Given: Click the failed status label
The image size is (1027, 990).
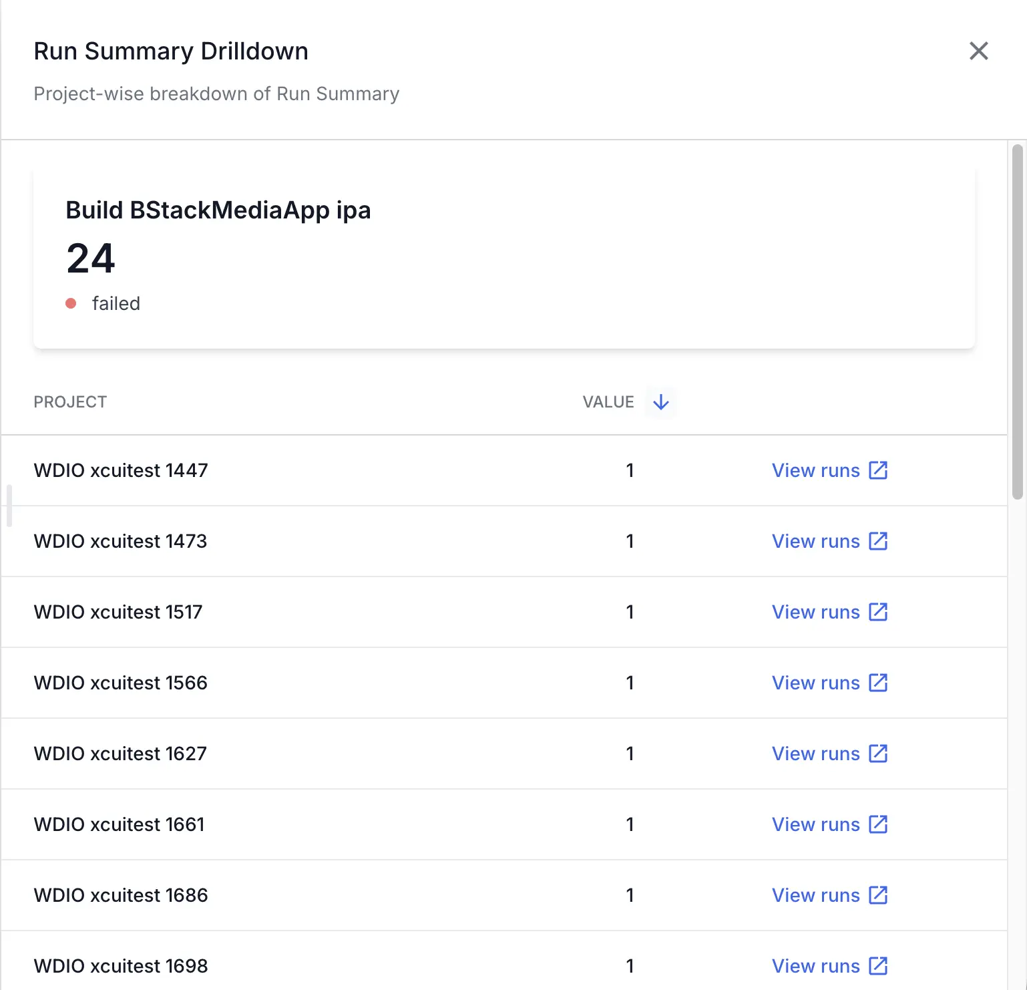Looking at the screenshot, I should pyautogui.click(x=116, y=303).
